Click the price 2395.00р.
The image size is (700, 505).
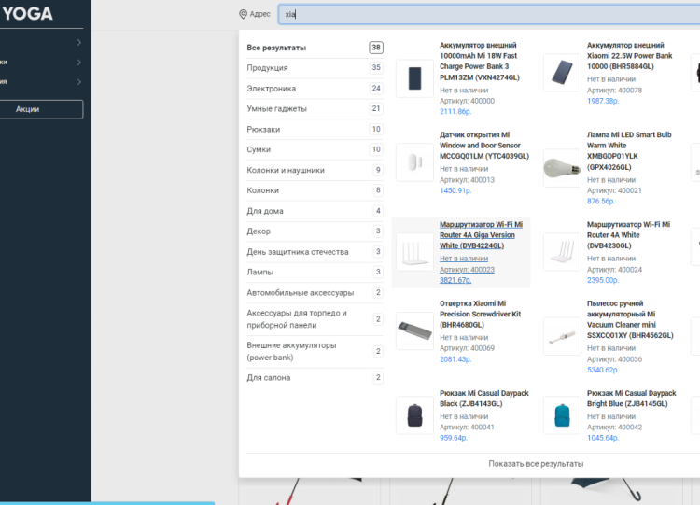[603, 280]
